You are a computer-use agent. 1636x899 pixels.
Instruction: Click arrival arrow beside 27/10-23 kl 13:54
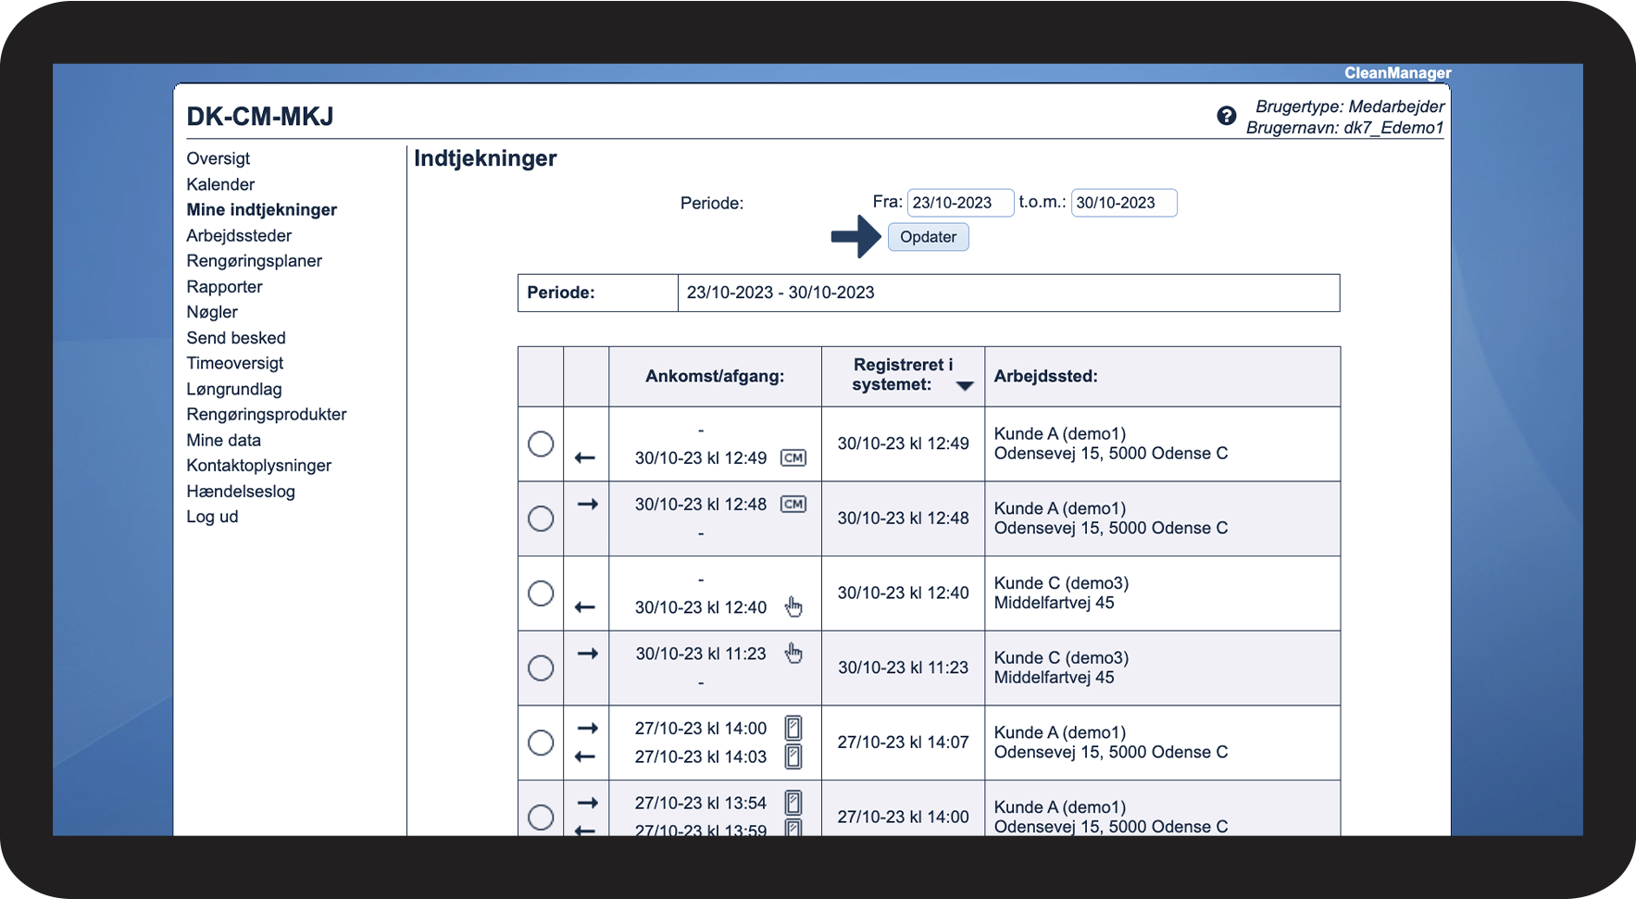click(x=588, y=803)
